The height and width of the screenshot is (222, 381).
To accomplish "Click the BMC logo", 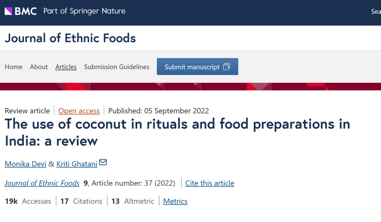I will click(20, 11).
